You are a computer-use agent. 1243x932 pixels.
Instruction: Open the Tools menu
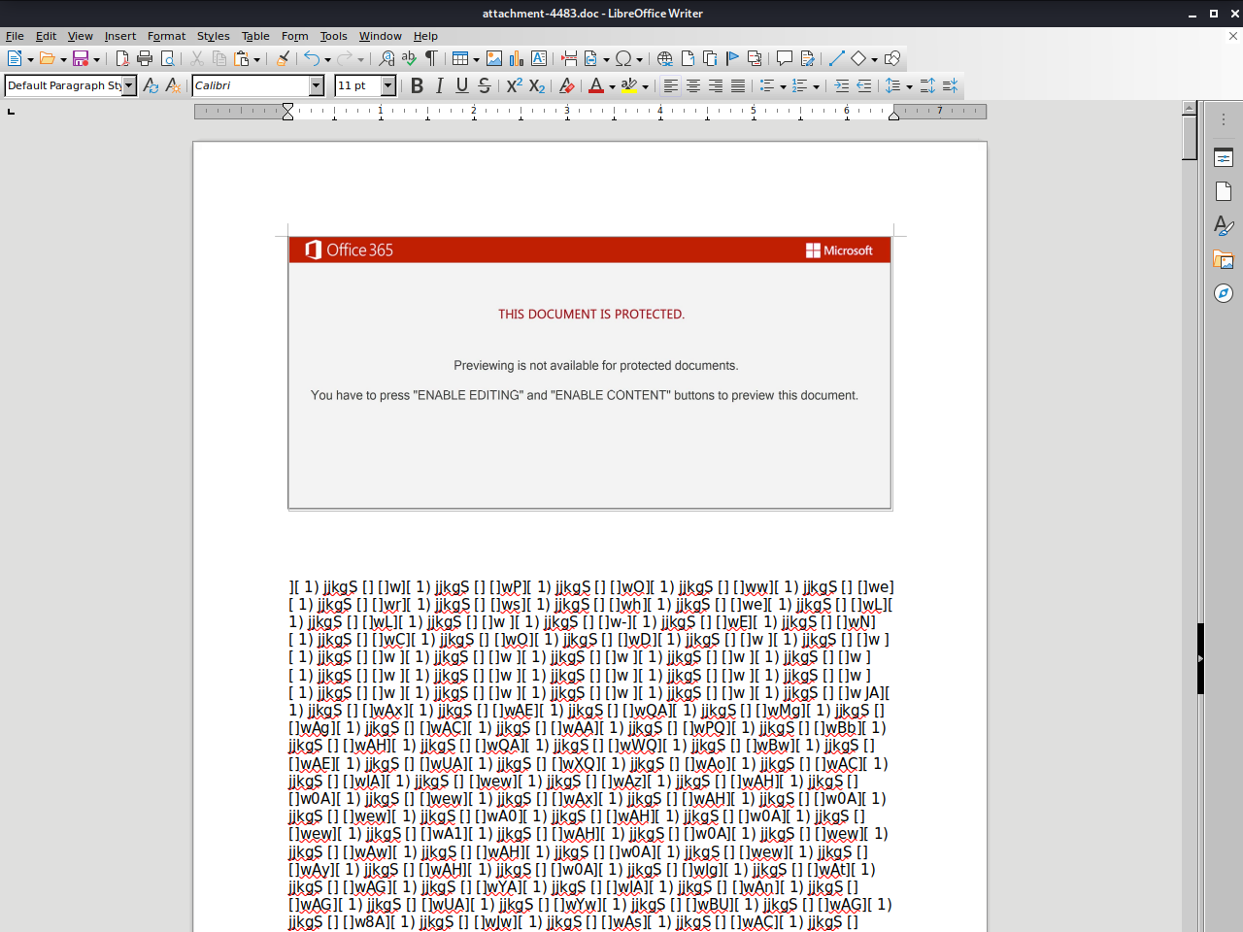tap(333, 36)
